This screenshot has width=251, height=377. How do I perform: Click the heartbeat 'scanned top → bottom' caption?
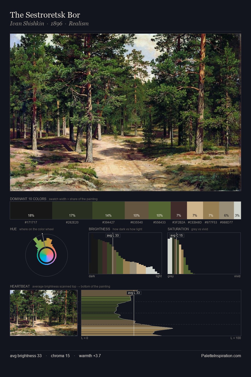coord(71,287)
